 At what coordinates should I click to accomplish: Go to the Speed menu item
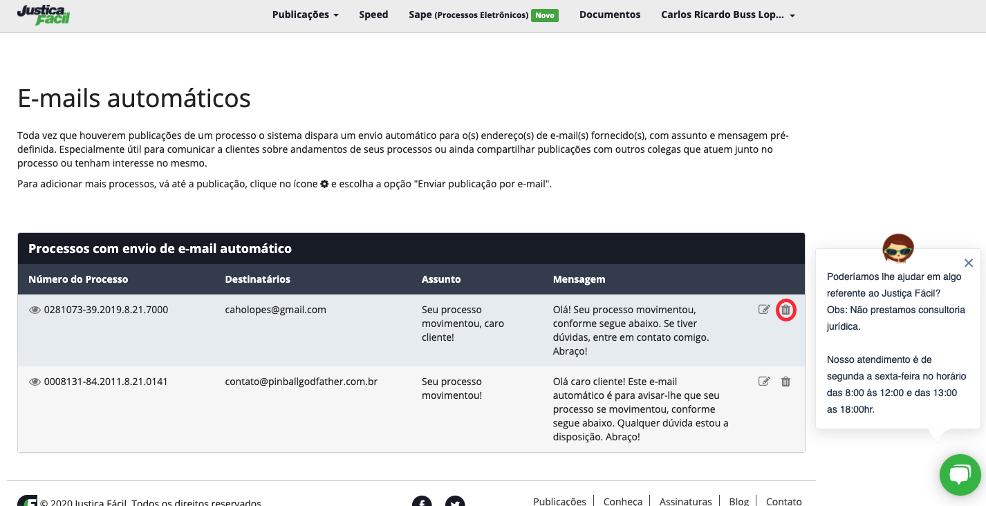pos(373,15)
